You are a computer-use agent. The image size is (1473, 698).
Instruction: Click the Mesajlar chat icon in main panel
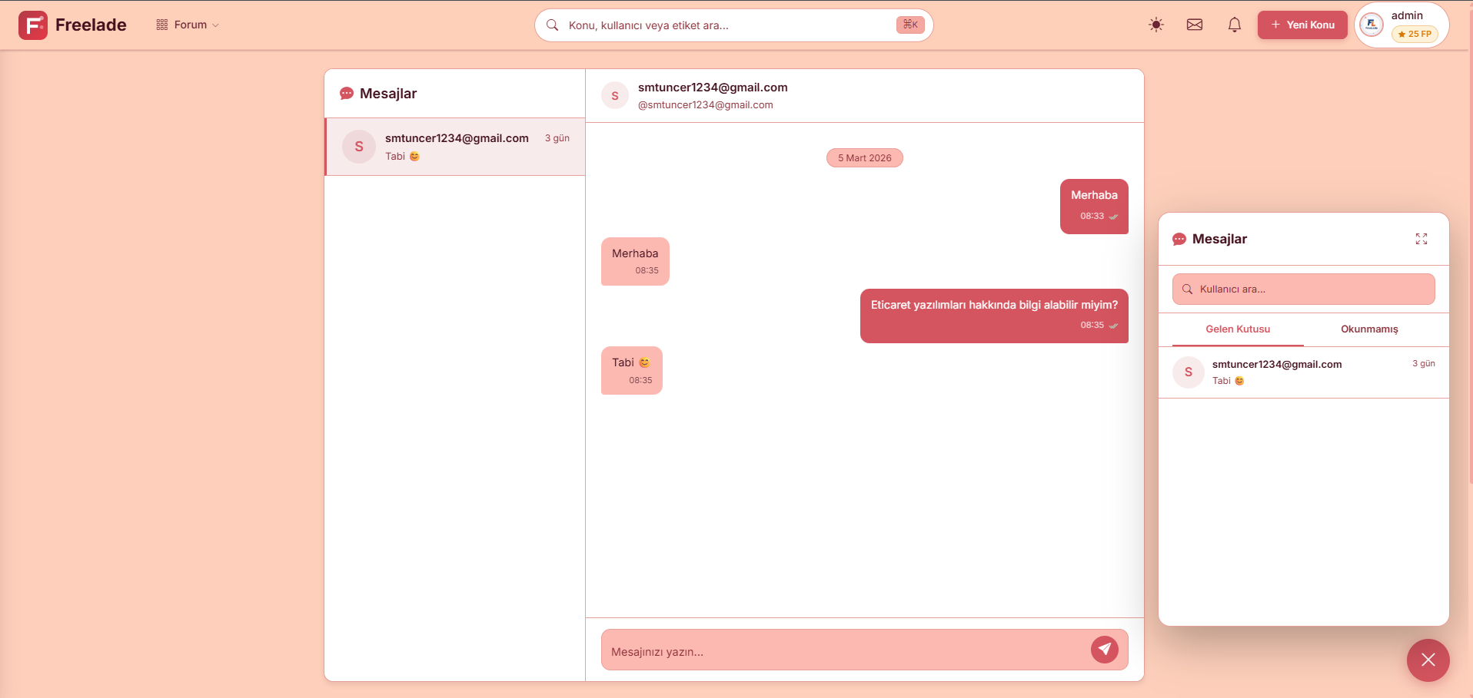coord(347,94)
